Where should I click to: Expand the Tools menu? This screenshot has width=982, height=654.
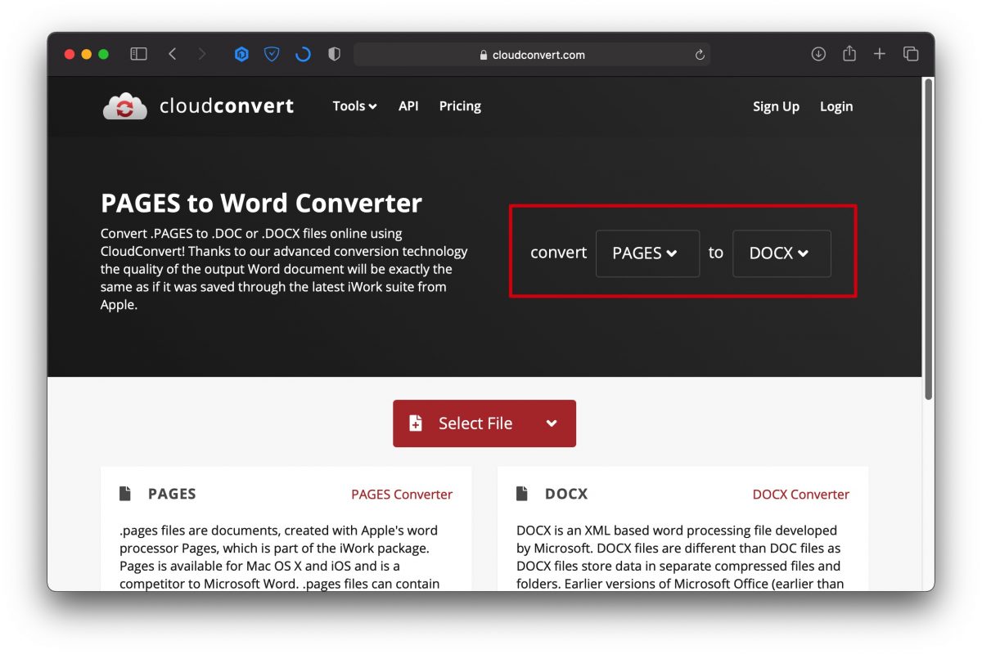pos(354,106)
